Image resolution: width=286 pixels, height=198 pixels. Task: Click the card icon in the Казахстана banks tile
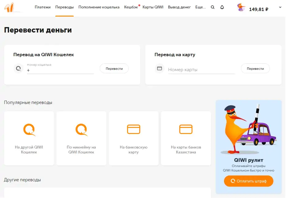(x=186, y=129)
